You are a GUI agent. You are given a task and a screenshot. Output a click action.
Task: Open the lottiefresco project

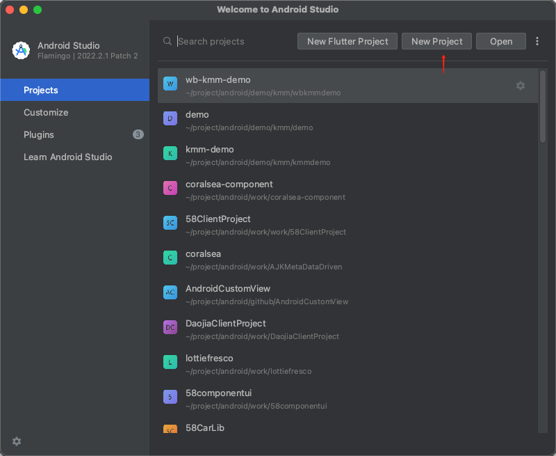pyautogui.click(x=347, y=364)
